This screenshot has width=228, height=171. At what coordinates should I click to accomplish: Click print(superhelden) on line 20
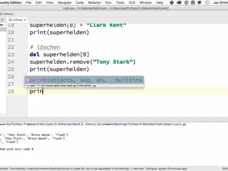point(59,33)
